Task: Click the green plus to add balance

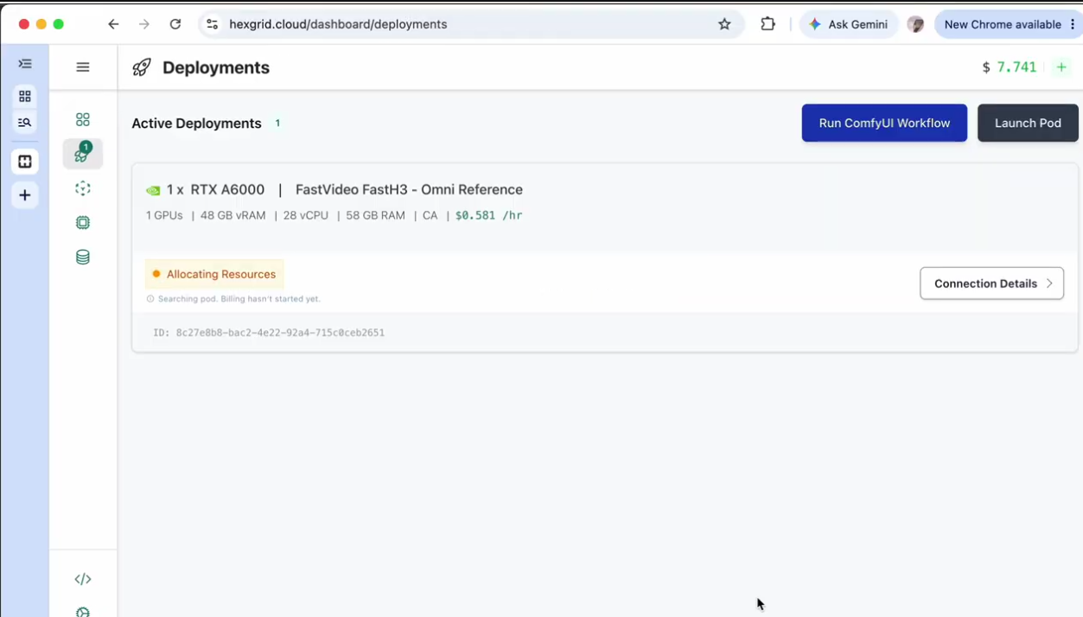Action: click(1061, 67)
